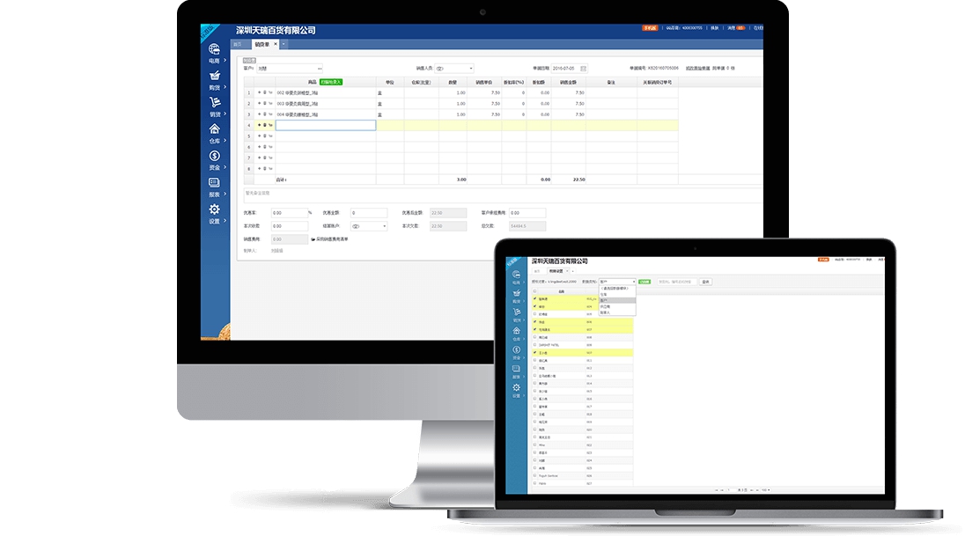Click the calendar icon beside 单据日期
Image resolution: width=965 pixels, height=536 pixels.
(583, 68)
